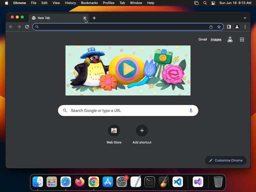
Task: Open Visual Studio from the dock
Action: [198, 182]
